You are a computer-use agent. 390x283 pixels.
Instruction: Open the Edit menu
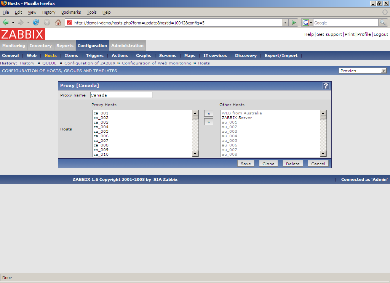click(x=18, y=12)
